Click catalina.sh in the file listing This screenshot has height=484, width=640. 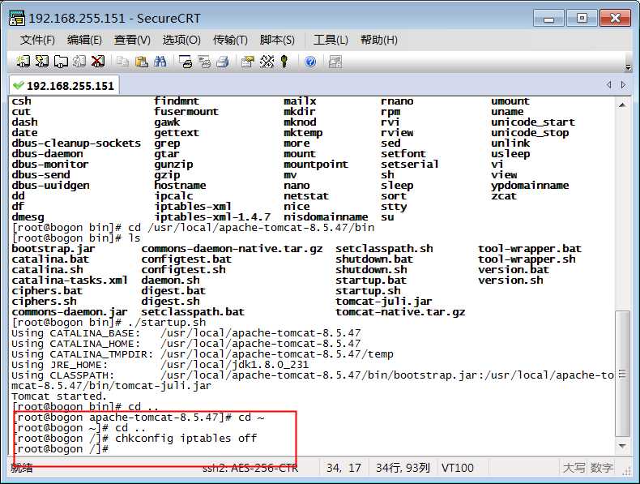[47, 270]
